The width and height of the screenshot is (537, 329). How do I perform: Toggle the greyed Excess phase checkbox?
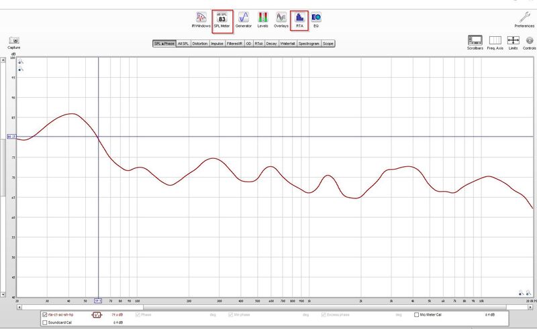[x=324, y=315]
